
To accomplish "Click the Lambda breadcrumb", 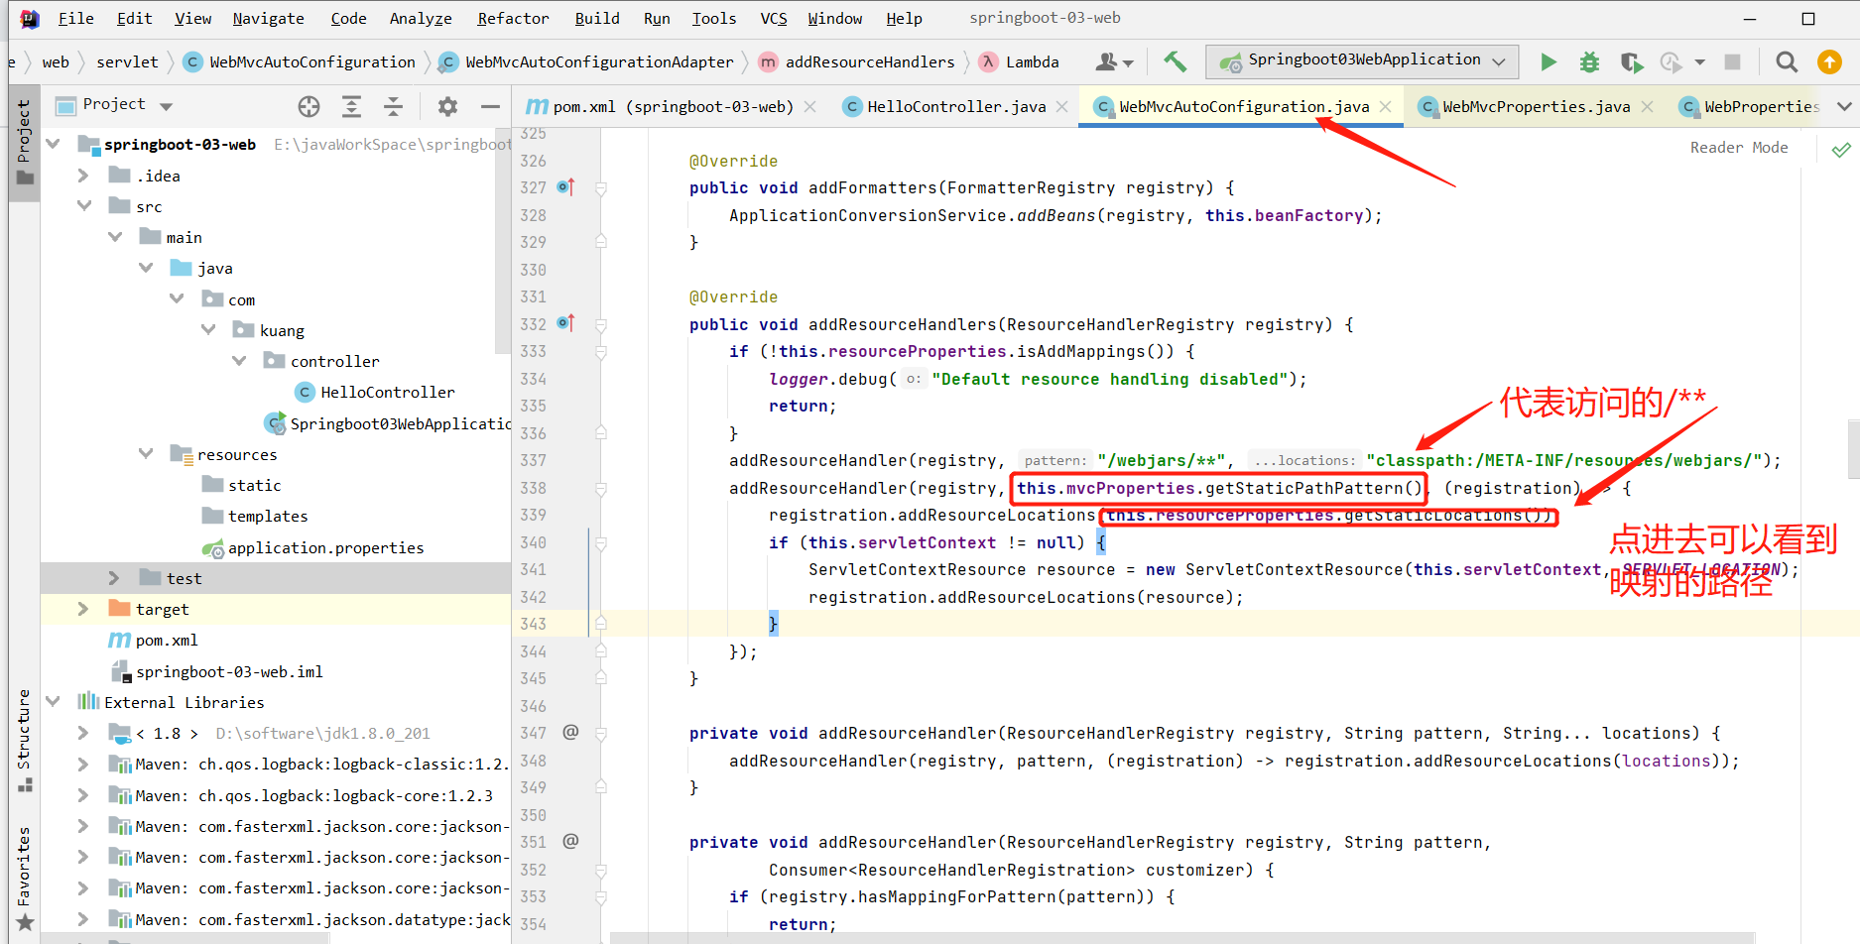I will [x=1019, y=61].
